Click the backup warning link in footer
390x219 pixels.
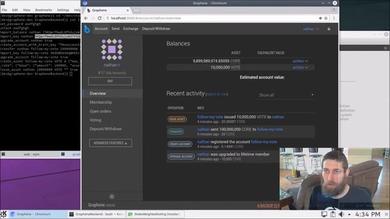point(268,206)
